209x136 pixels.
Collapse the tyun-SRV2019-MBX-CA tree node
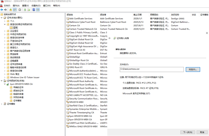click(x=5, y=84)
